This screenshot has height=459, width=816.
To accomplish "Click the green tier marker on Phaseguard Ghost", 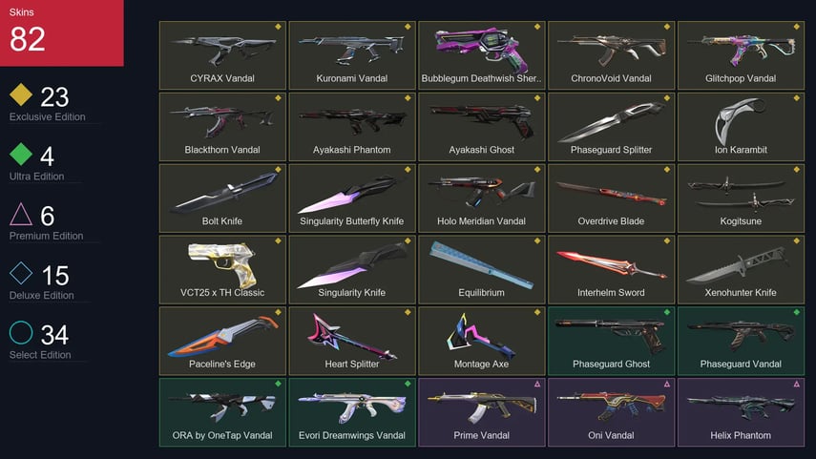I will (667, 312).
